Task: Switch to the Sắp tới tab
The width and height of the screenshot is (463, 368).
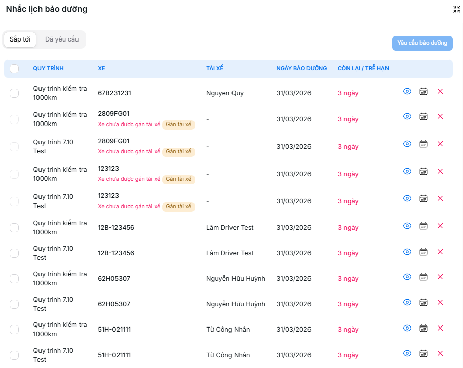Action: click(x=20, y=39)
